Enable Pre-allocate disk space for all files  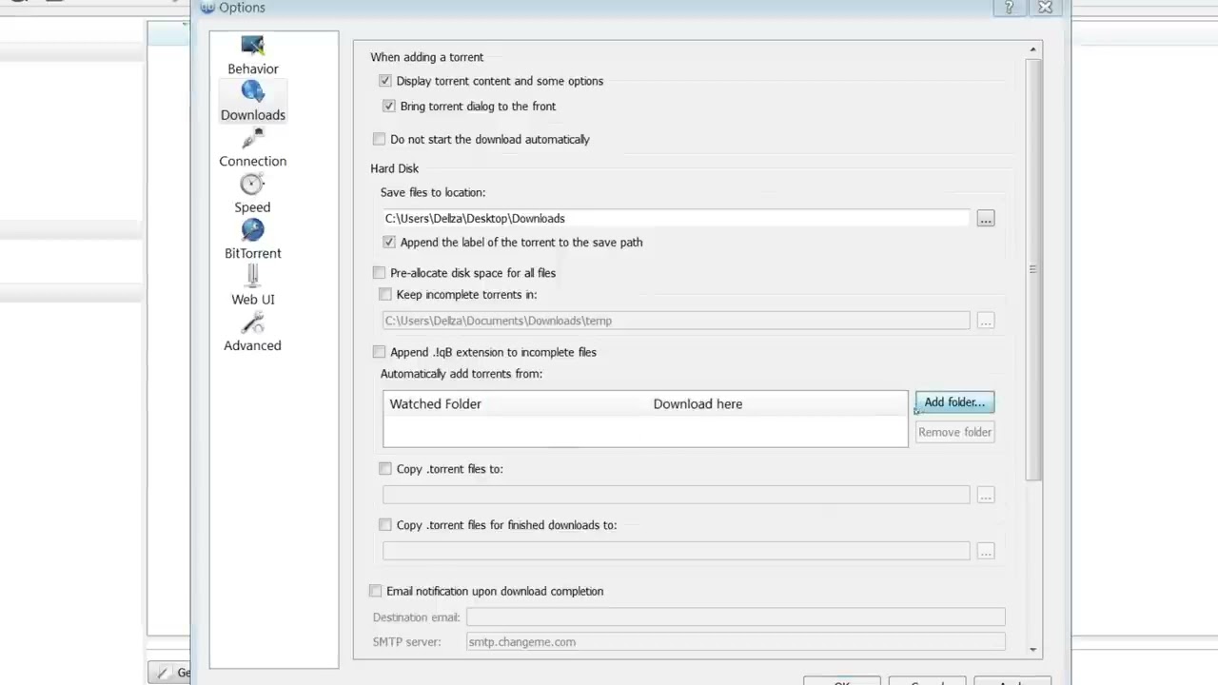click(380, 273)
